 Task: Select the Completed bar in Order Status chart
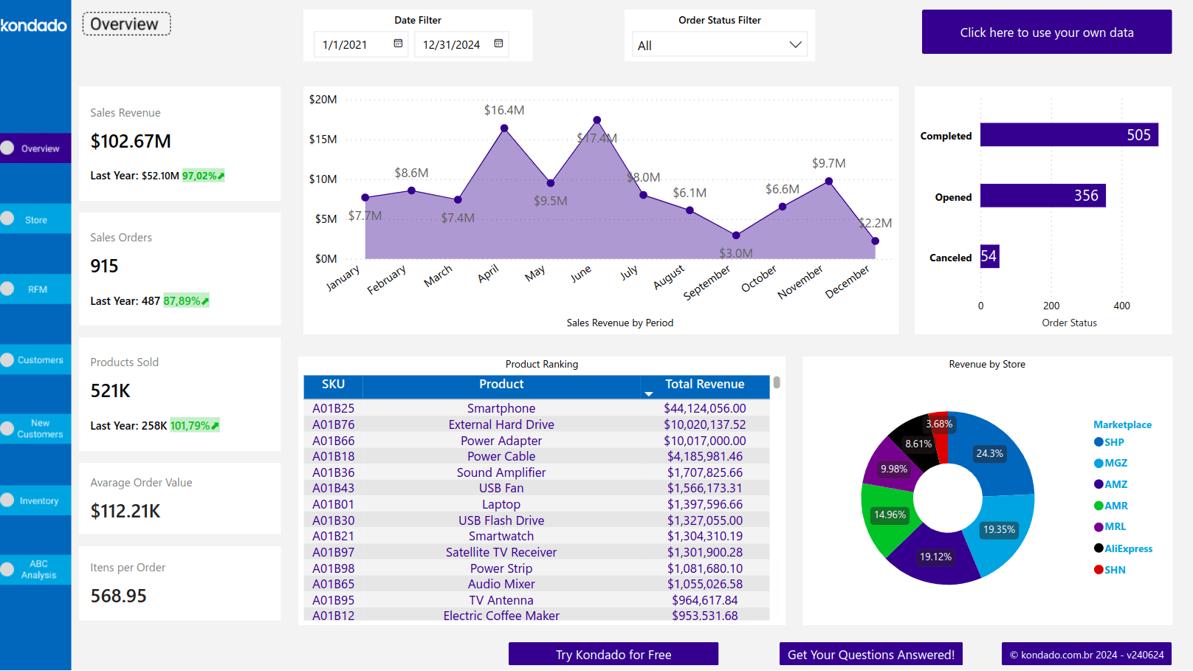click(x=1068, y=135)
